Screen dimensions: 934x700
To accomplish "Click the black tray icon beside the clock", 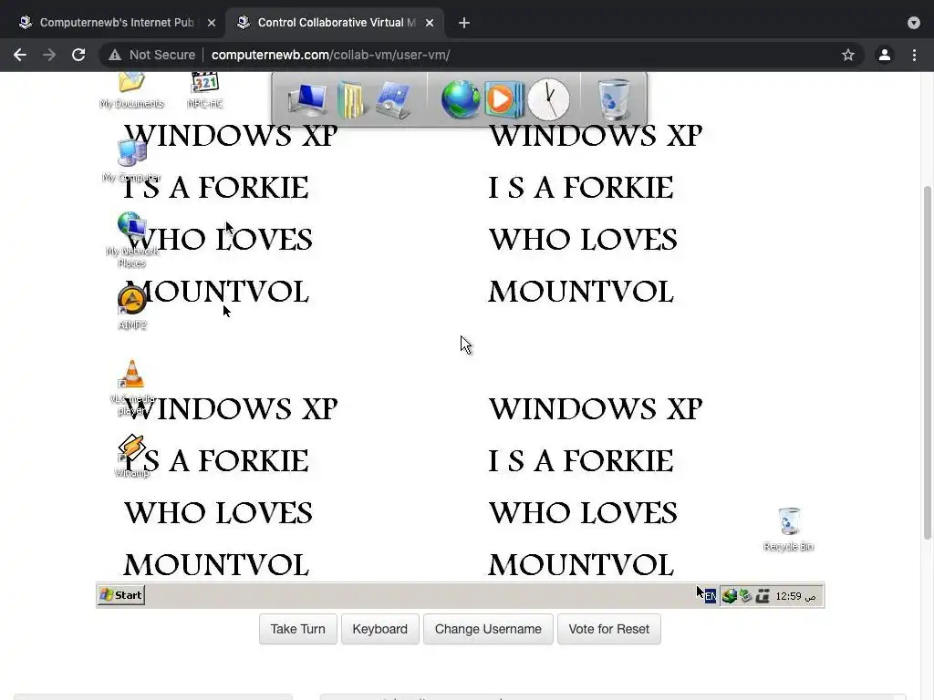I will (x=763, y=596).
